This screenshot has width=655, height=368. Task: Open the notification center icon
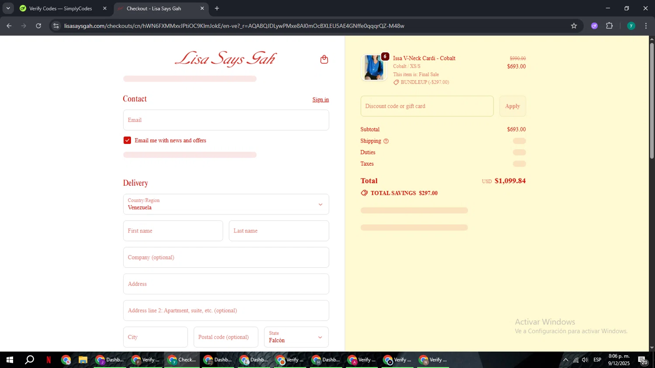643,360
